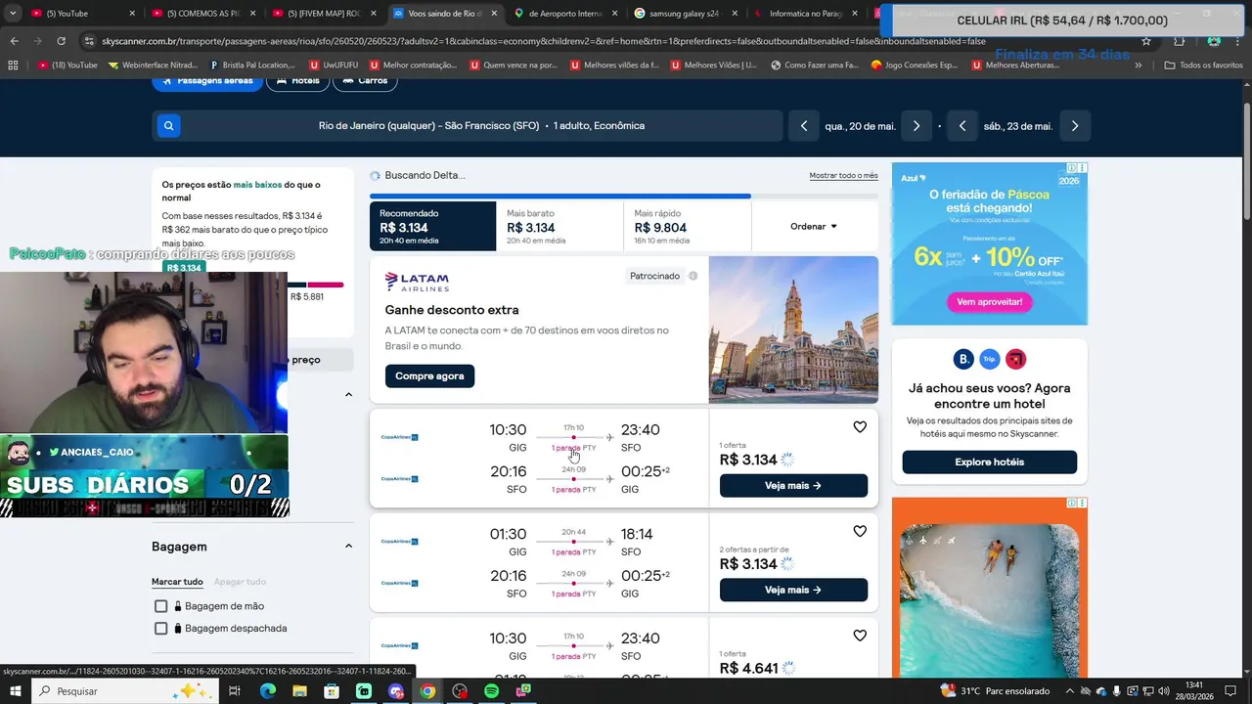The image size is (1252, 704).
Task: Click the info icon beside Patrocinado
Action: pos(693,276)
